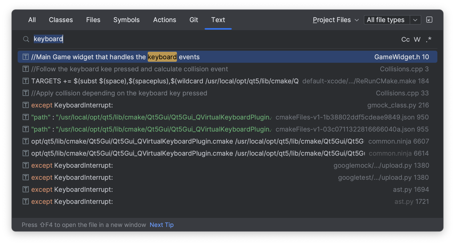Open the Project Files scope dropdown
The height and width of the screenshot is (245, 455).
coord(335,20)
